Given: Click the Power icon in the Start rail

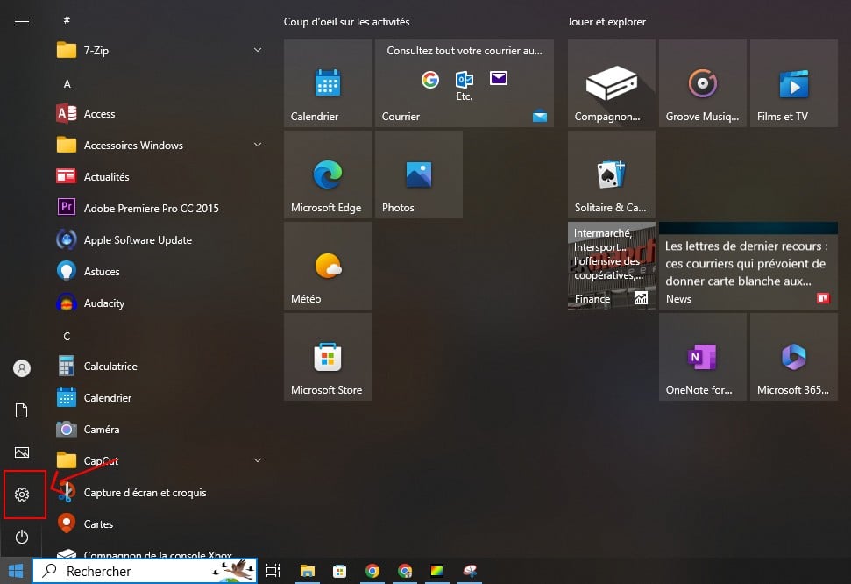Looking at the screenshot, I should (x=22, y=537).
